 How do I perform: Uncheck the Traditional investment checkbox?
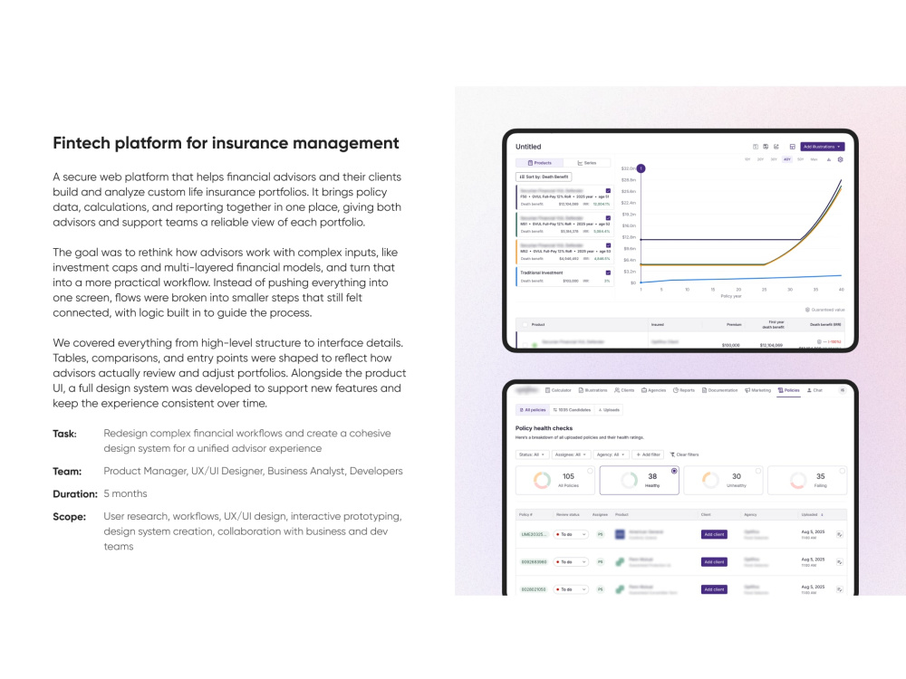608,273
